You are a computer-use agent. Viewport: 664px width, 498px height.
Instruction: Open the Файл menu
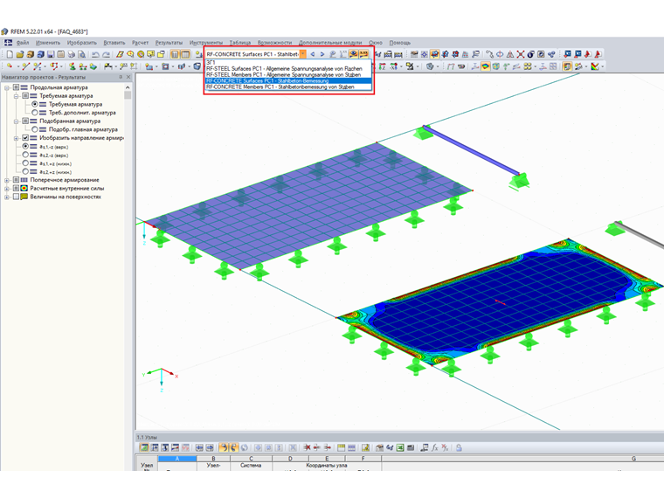coord(23,43)
